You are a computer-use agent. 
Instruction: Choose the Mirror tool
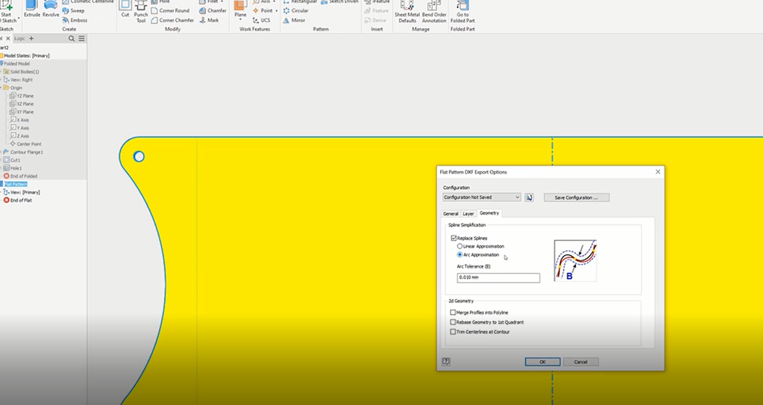pyautogui.click(x=294, y=20)
